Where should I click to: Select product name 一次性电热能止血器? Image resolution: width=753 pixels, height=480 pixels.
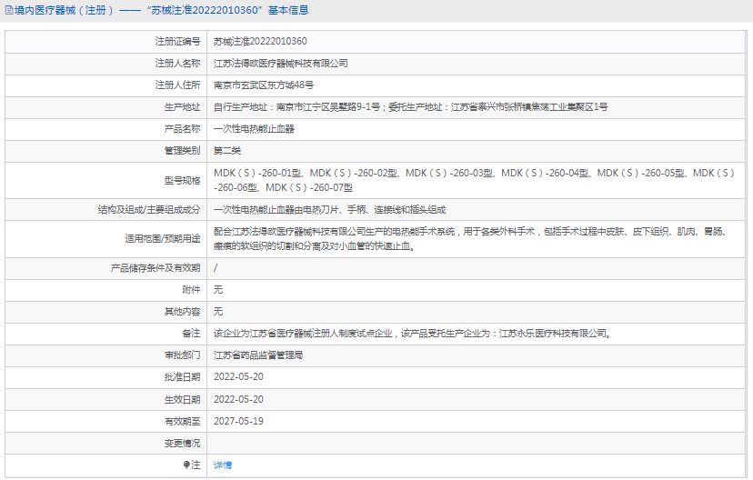[254, 129]
